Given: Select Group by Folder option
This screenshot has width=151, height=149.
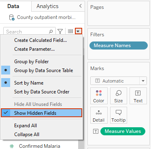Looking at the screenshot, I should point(32,62).
